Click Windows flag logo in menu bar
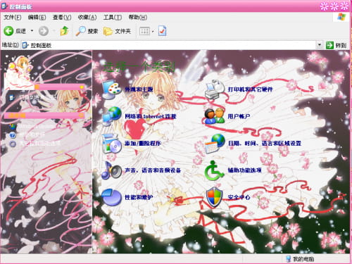This screenshot has width=352, height=264. 341,17
